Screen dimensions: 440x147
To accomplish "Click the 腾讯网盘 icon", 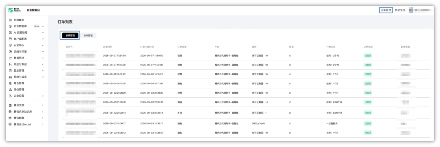I will (10, 118).
